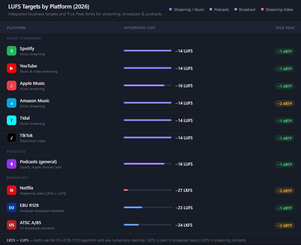
Task: Click the cyan Tidal T icon
Action: tap(12, 120)
